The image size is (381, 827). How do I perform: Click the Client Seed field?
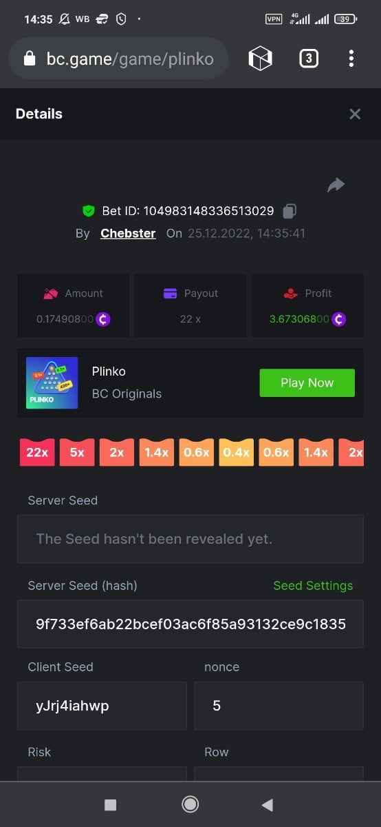tap(102, 706)
